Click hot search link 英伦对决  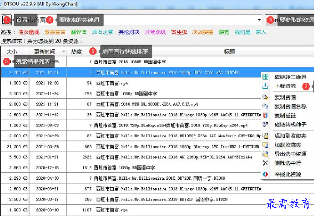click(129, 32)
